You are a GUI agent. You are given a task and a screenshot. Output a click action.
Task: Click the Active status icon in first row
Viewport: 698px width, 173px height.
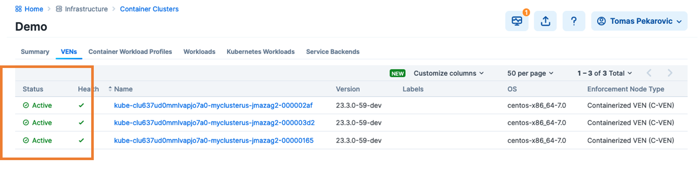point(26,105)
